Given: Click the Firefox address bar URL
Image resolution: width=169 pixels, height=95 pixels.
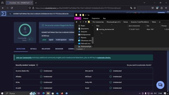Looking at the screenshot, I should pyautogui.click(x=78, y=8).
